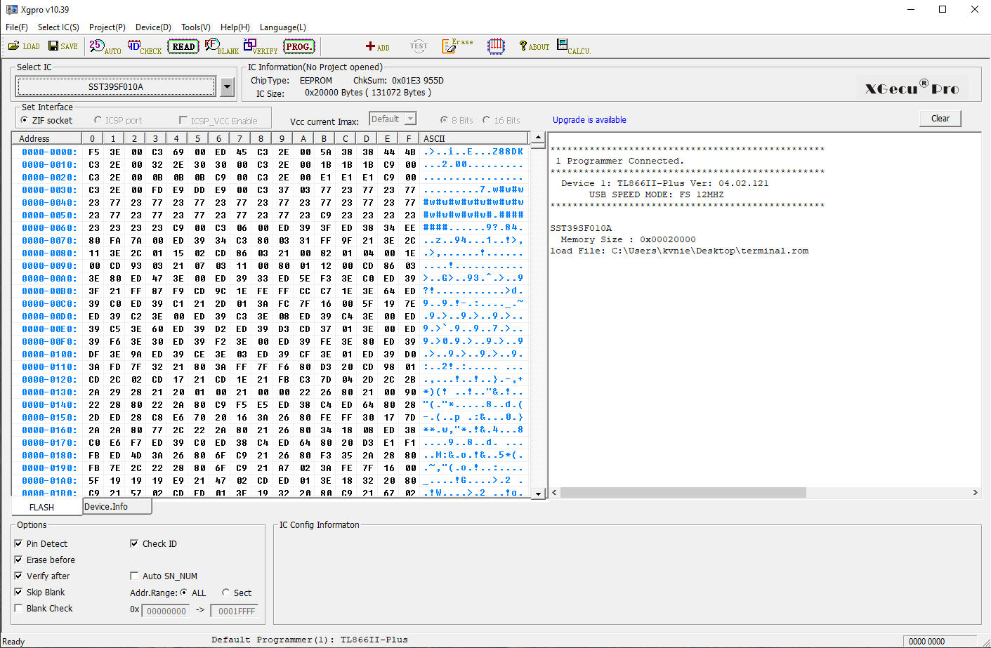Viewport: 991px width, 648px height.
Task: Open the Select IC(S) menu
Action: [x=58, y=27]
